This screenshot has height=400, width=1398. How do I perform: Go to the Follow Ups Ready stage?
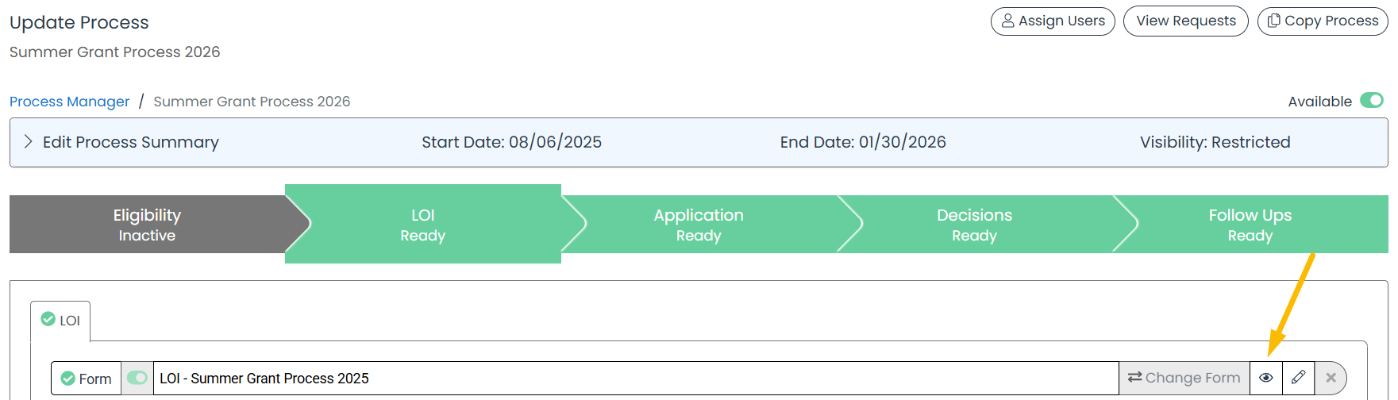(1250, 225)
